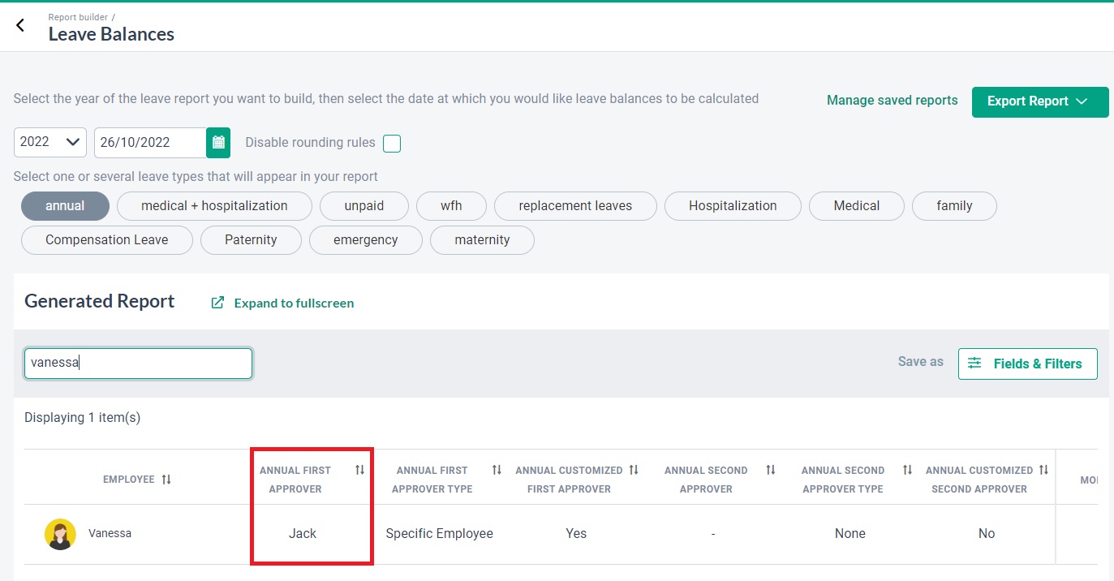1114x581 pixels.
Task: Select Compensation Leave type pill
Action: [107, 240]
